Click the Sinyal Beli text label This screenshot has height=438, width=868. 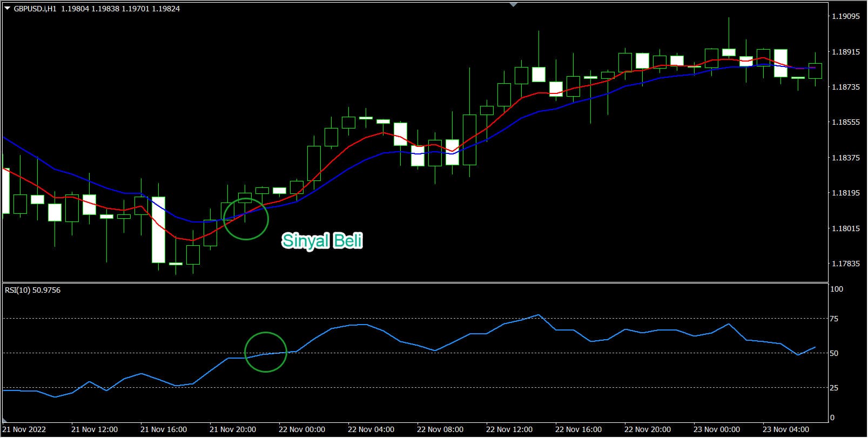pos(322,240)
